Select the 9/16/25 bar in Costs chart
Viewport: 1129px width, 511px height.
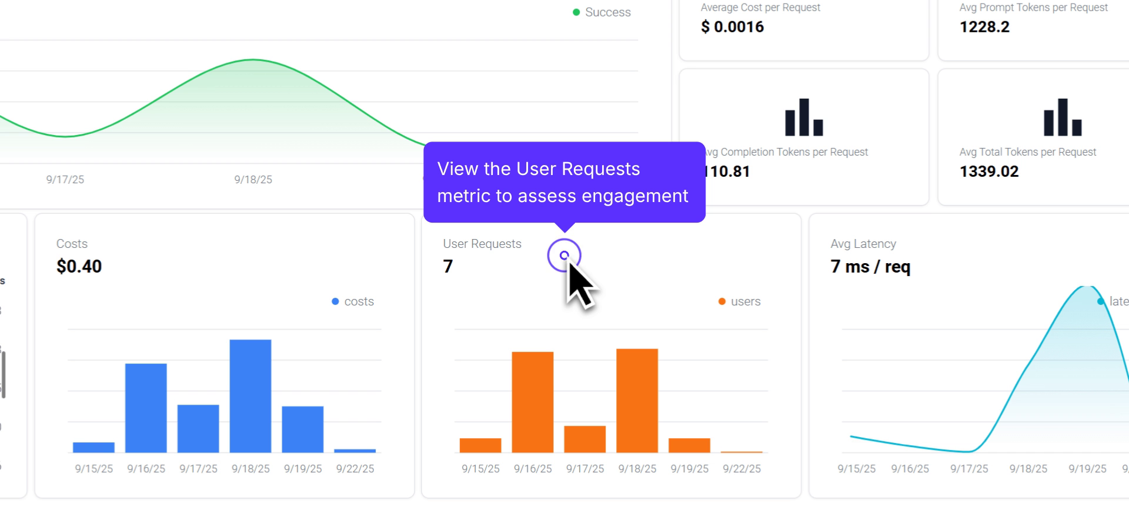[146, 408]
